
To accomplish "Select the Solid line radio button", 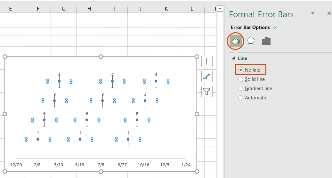I will (241, 79).
